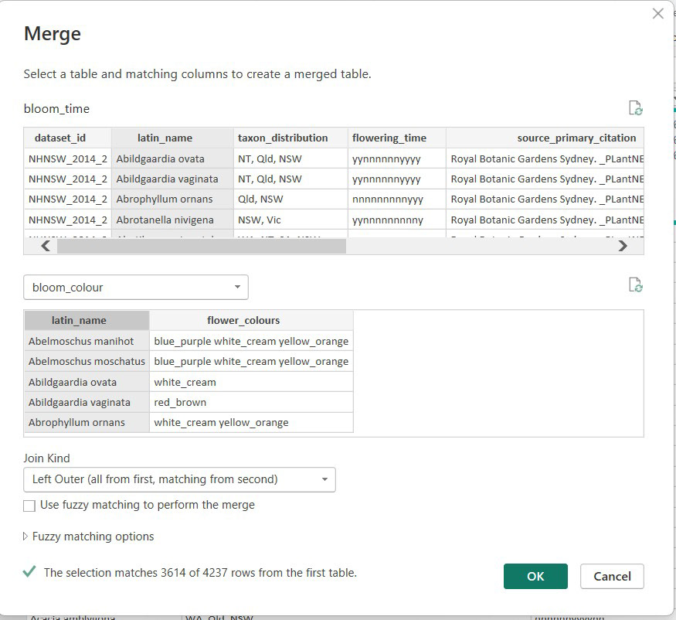Click Abelmoschus manihot cell

point(87,341)
